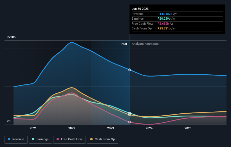Click the R6.652b free cash flow value
Screen dimensions: 231x147
pyautogui.click(x=163, y=24)
